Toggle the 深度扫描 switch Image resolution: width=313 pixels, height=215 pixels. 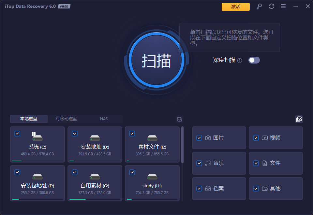254,60
